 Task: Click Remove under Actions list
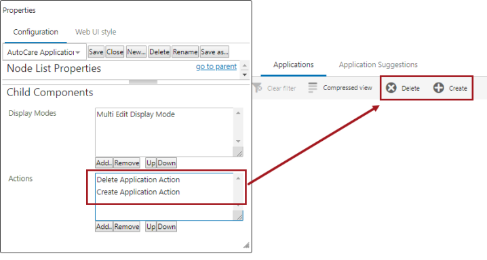[x=127, y=227]
